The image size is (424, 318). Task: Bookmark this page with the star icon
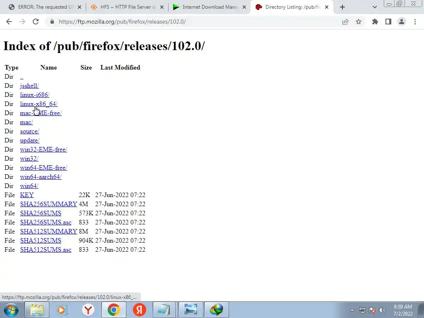point(359,22)
